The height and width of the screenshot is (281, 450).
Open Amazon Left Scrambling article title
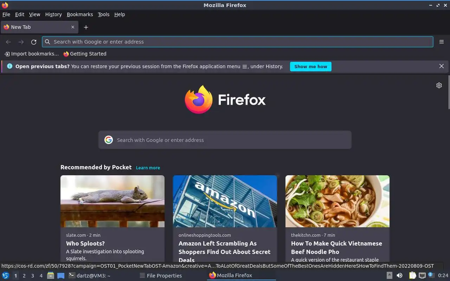(x=225, y=251)
